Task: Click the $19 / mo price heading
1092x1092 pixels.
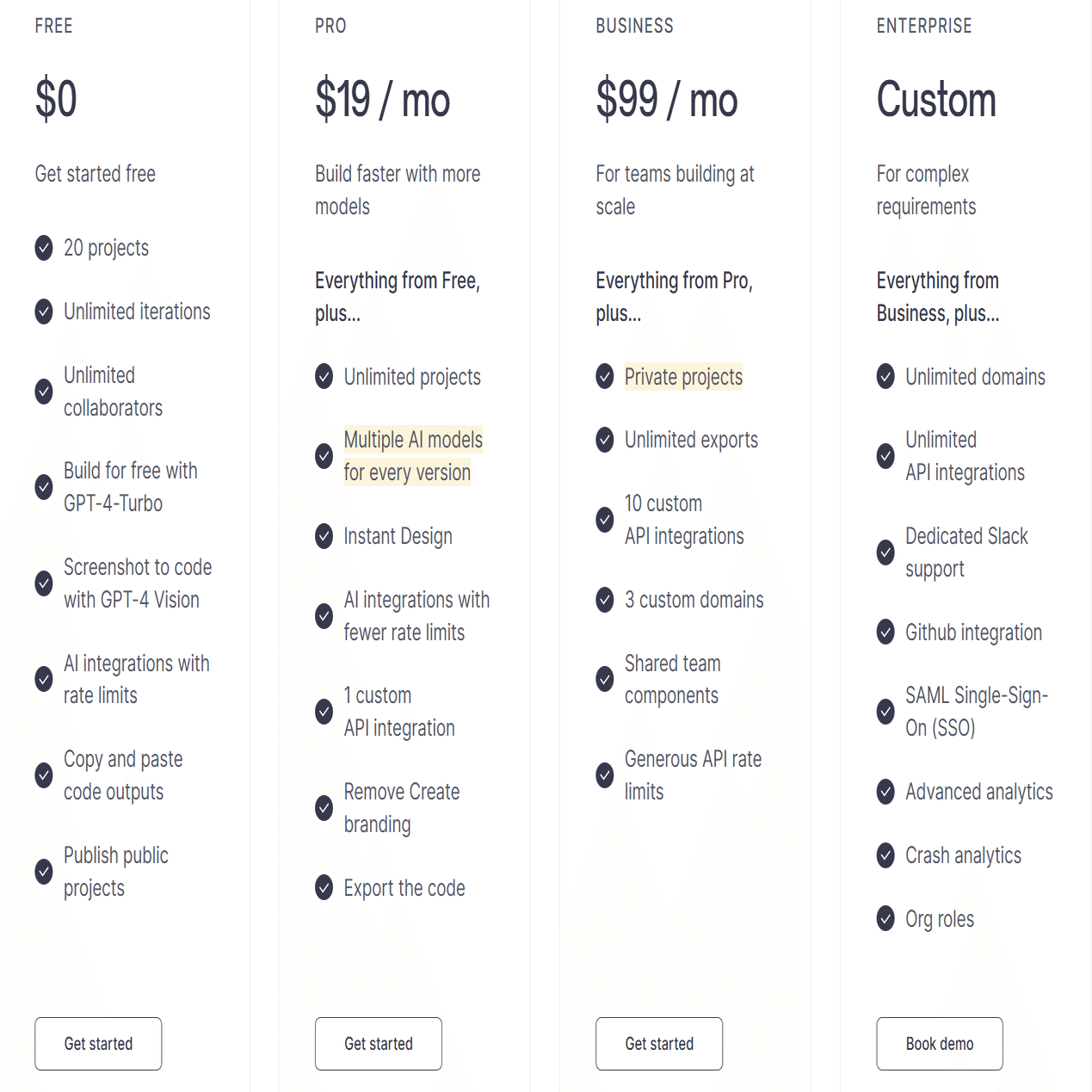Action: point(382,99)
